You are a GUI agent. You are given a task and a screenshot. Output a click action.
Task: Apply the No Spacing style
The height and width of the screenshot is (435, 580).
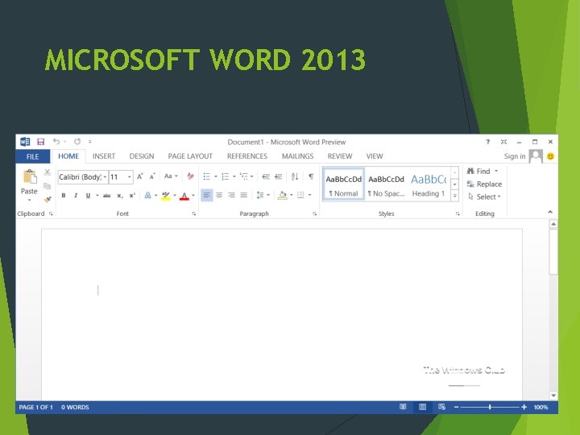(386, 184)
